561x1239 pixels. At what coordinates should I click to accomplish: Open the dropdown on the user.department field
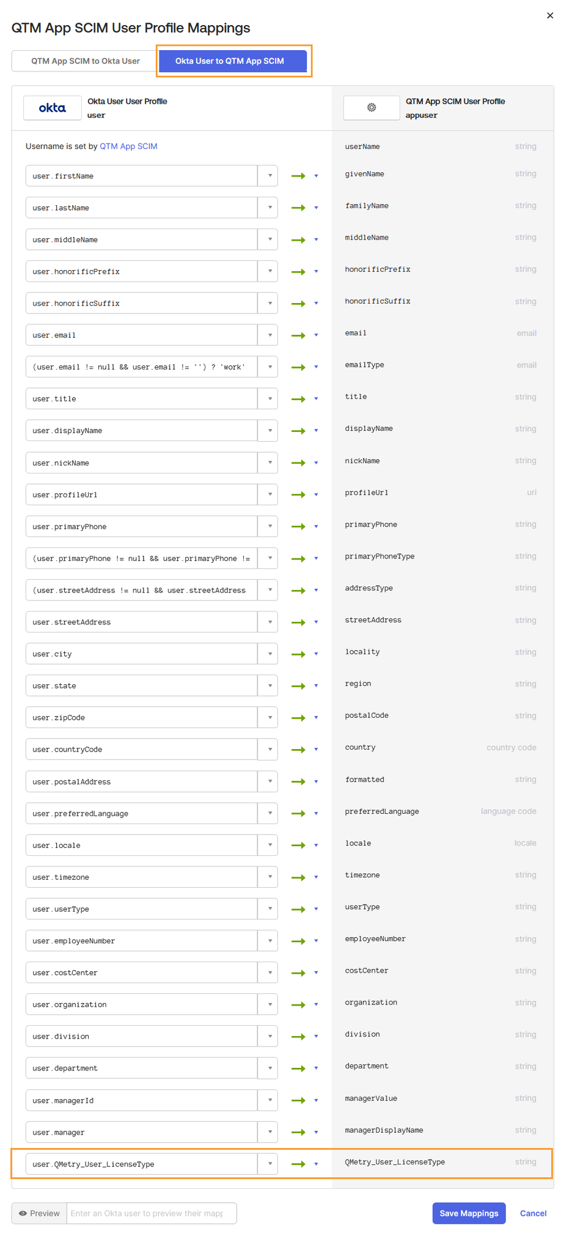[x=268, y=1068]
